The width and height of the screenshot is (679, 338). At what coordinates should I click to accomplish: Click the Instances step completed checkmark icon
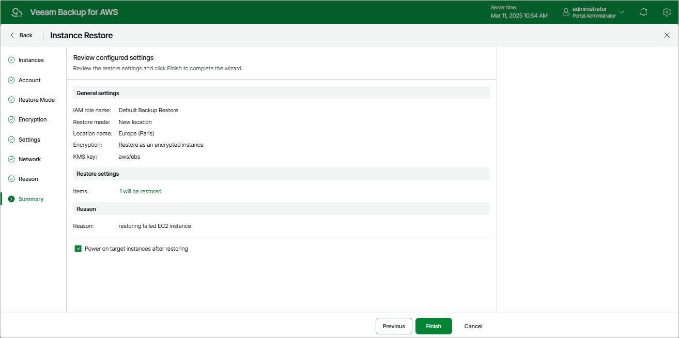click(x=11, y=60)
